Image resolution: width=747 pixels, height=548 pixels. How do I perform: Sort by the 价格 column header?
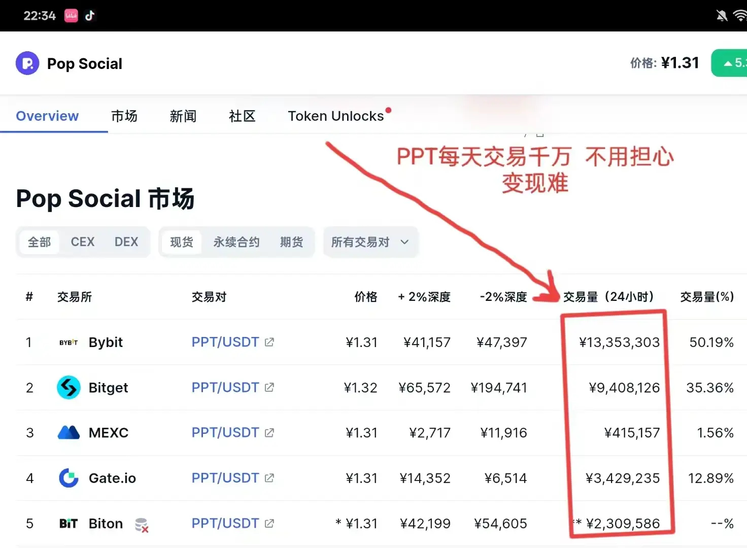point(366,297)
